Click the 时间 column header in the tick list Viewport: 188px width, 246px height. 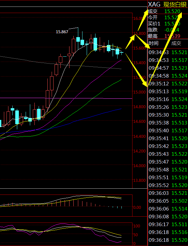(x=154, y=43)
